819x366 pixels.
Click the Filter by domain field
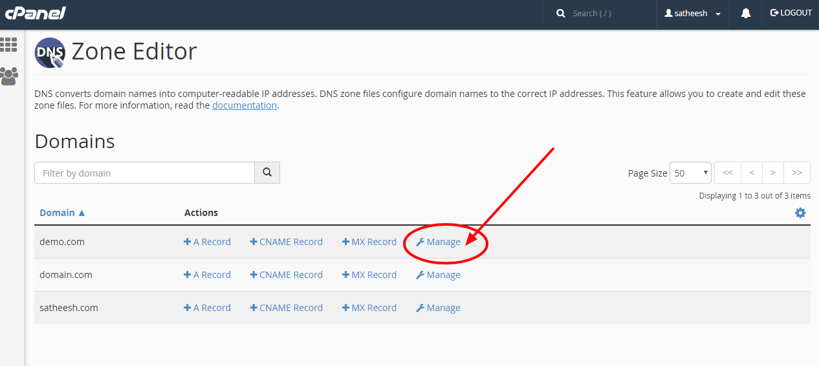pos(144,173)
